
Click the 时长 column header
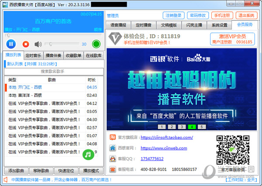pyautogui.click(x=92, y=80)
